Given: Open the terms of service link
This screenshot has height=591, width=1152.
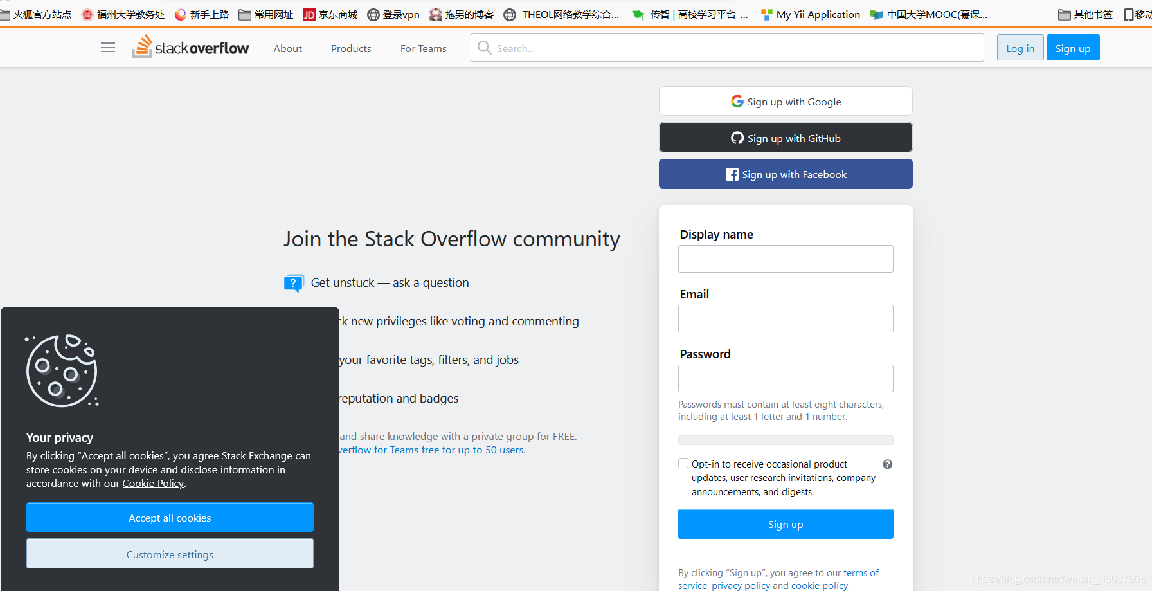Looking at the screenshot, I should tap(861, 572).
